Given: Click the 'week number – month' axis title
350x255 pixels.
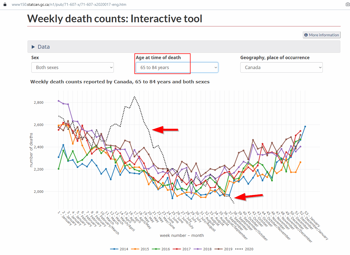Looking at the screenshot, I should click(x=182, y=235).
